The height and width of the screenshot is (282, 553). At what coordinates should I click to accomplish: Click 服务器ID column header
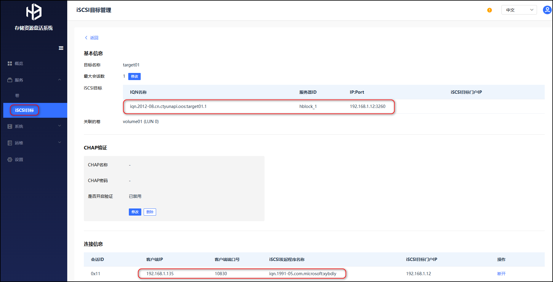(308, 92)
